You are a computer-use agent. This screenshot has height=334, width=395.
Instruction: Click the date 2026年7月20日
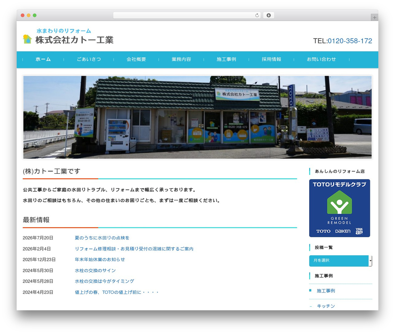[x=38, y=238]
